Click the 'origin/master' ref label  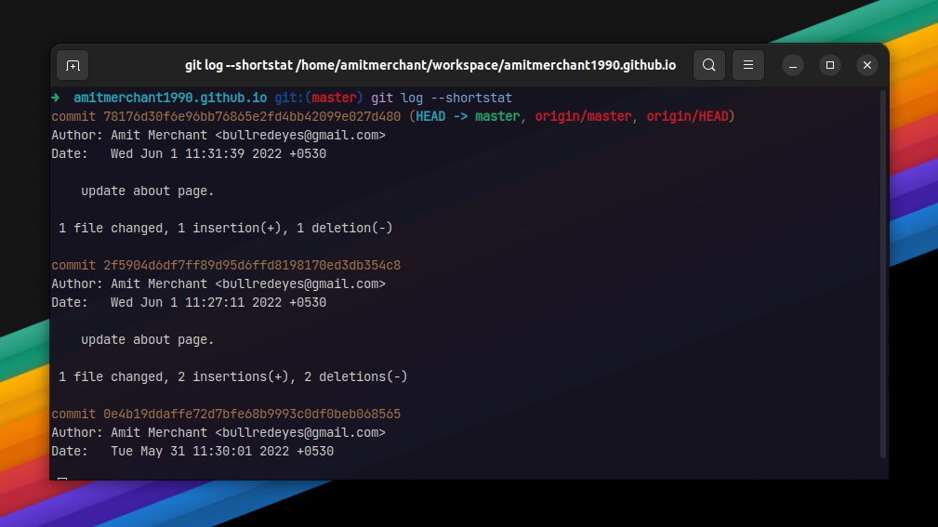pos(583,116)
